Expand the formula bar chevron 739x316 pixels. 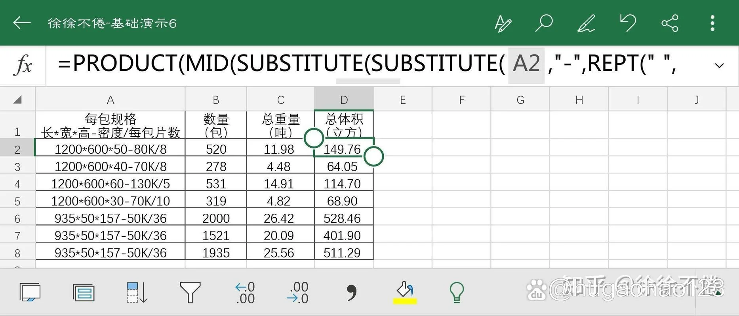(x=720, y=66)
